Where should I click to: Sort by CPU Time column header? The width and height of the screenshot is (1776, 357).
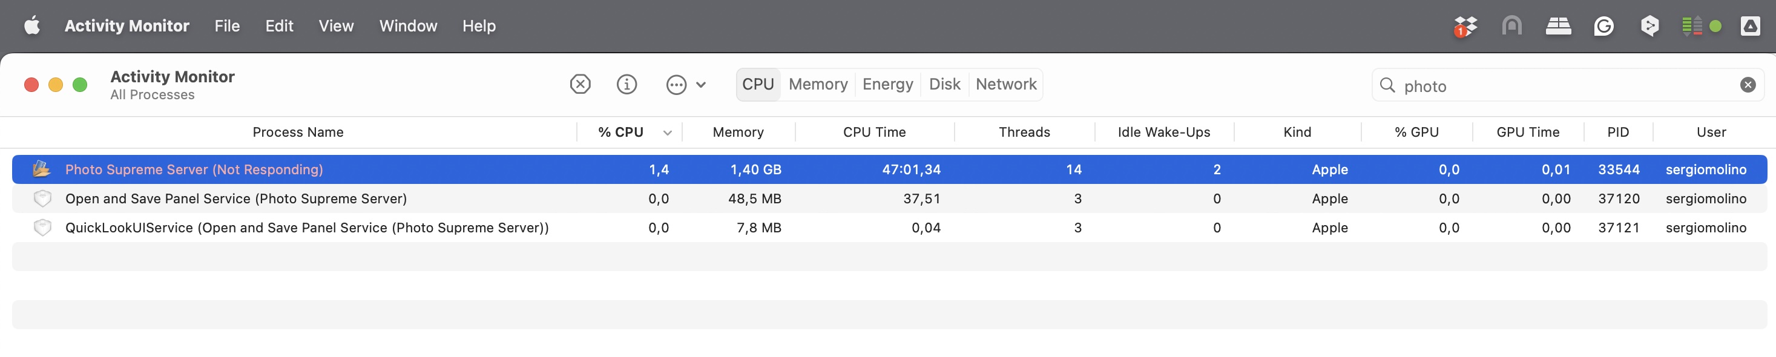(874, 133)
